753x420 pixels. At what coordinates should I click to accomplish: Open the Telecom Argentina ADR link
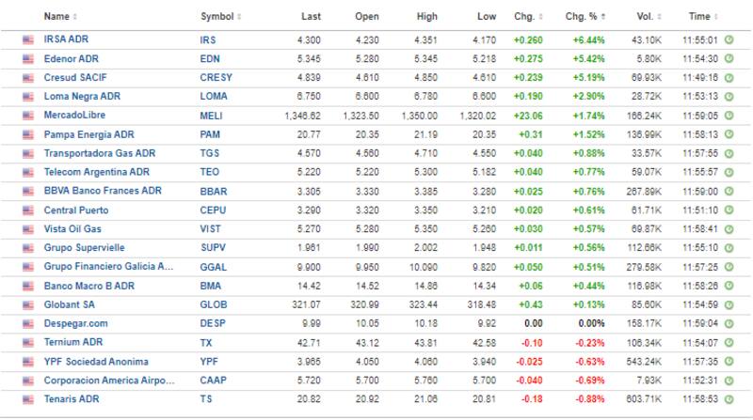click(95, 173)
